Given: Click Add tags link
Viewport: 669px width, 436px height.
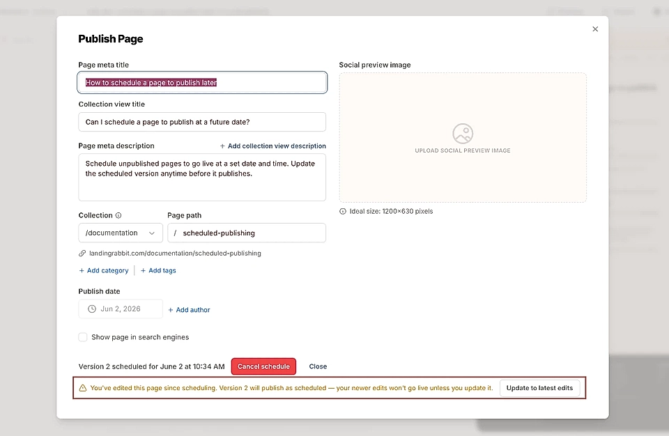Looking at the screenshot, I should tap(158, 270).
